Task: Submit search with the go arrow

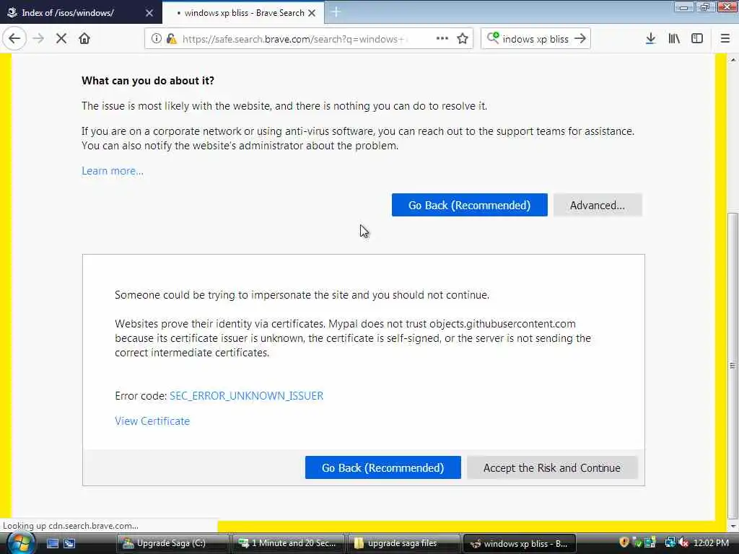Action: click(x=580, y=39)
